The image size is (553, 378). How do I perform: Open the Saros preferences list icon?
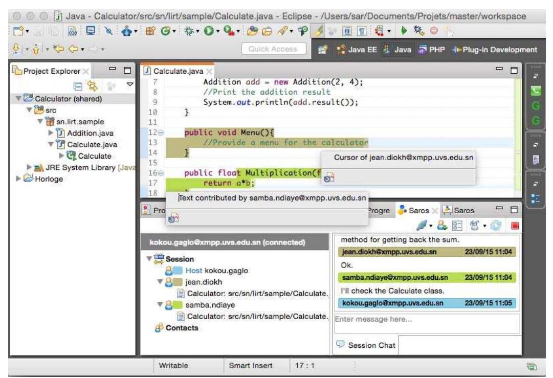457,226
